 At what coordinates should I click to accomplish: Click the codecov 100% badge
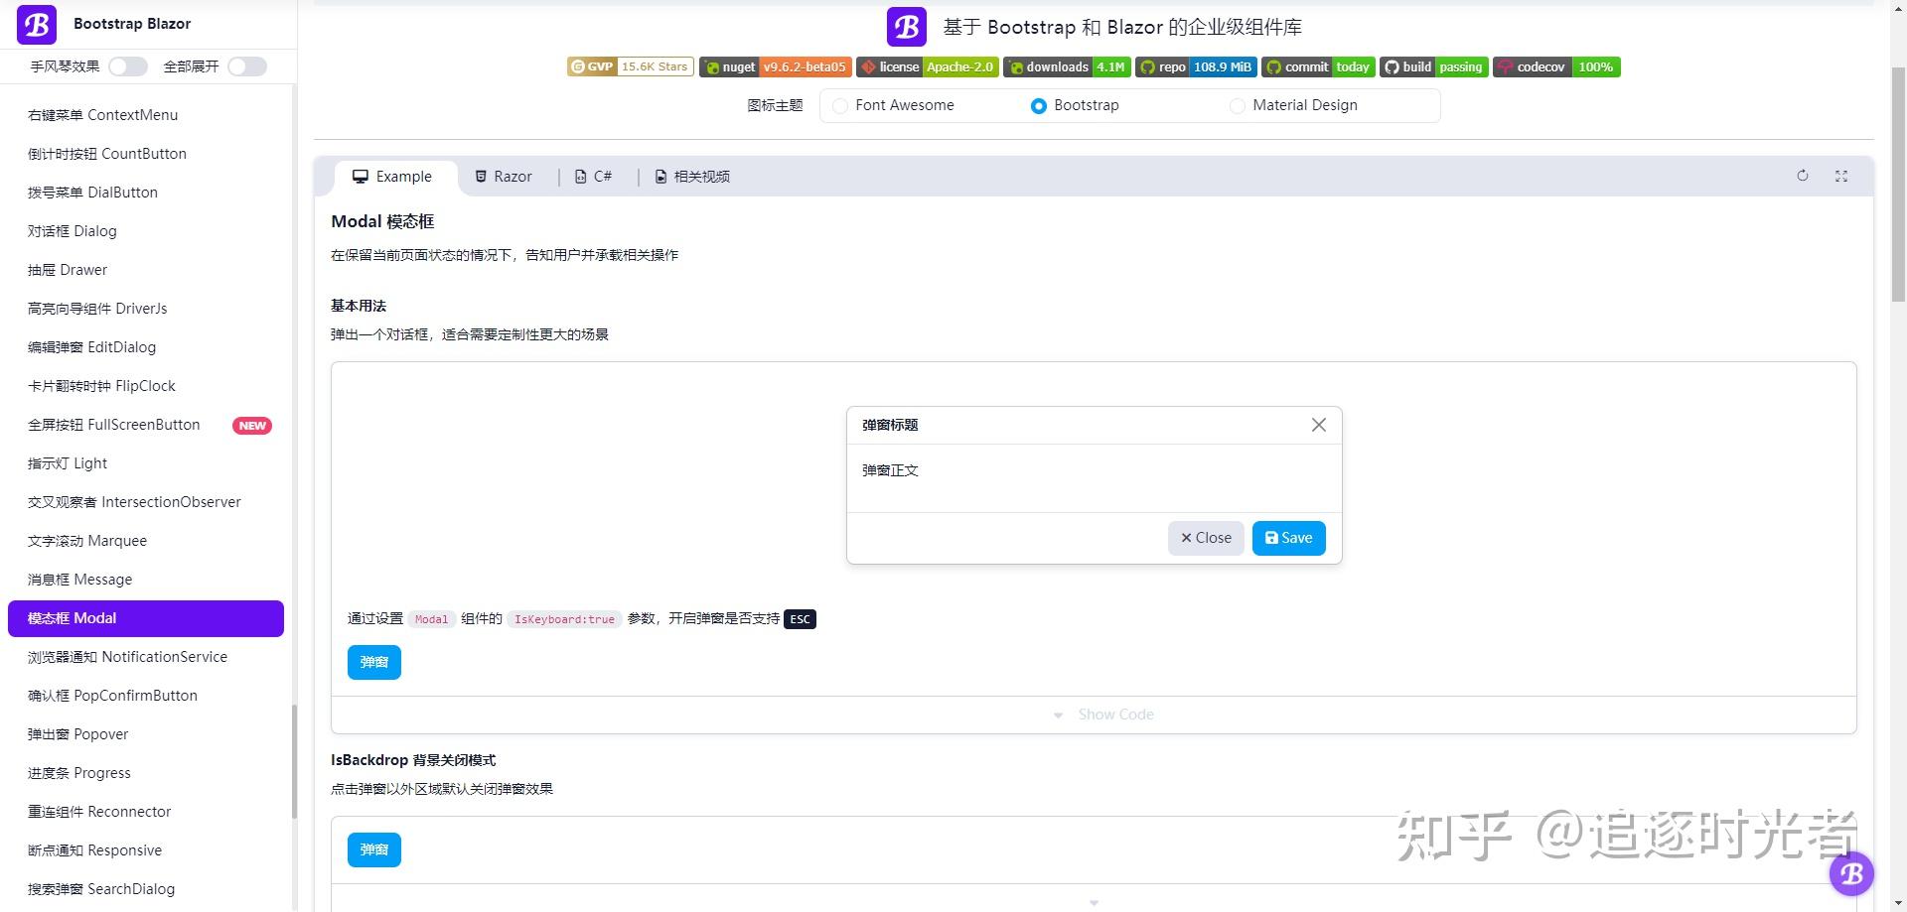tap(1556, 66)
